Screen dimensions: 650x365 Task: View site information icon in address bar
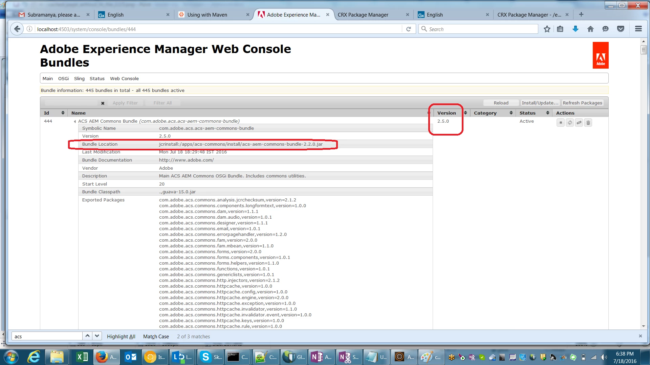tap(29, 29)
